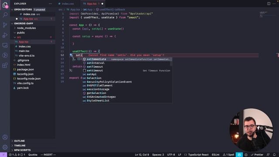Open Run and Debug view icon

coord(5,35)
